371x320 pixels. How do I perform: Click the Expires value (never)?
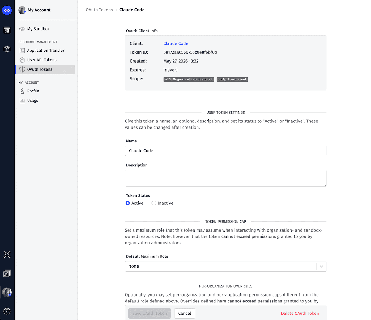click(170, 70)
